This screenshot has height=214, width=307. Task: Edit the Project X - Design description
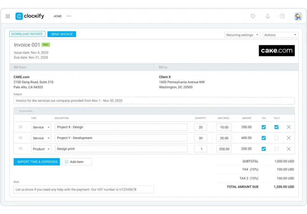tap(121, 127)
